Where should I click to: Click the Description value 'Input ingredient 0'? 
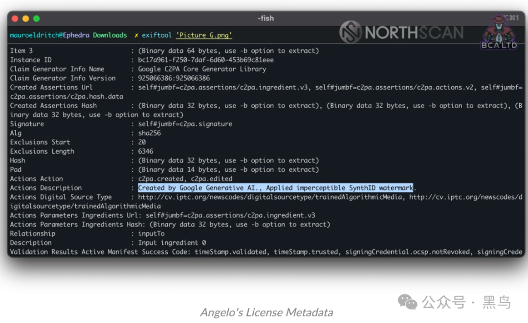coord(172,243)
